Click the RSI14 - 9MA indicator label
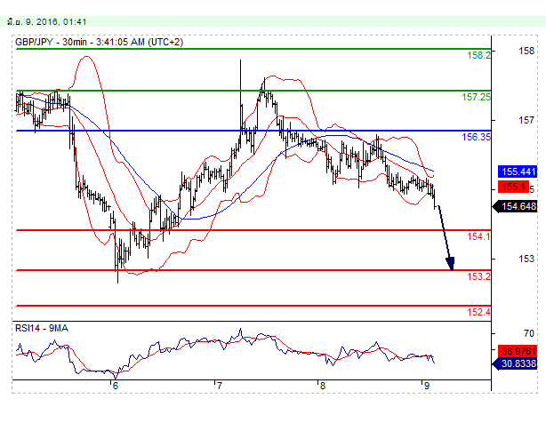Screen dimensions: 546x423 click(42, 328)
